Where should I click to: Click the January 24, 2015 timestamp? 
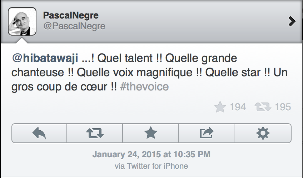pos(151,155)
